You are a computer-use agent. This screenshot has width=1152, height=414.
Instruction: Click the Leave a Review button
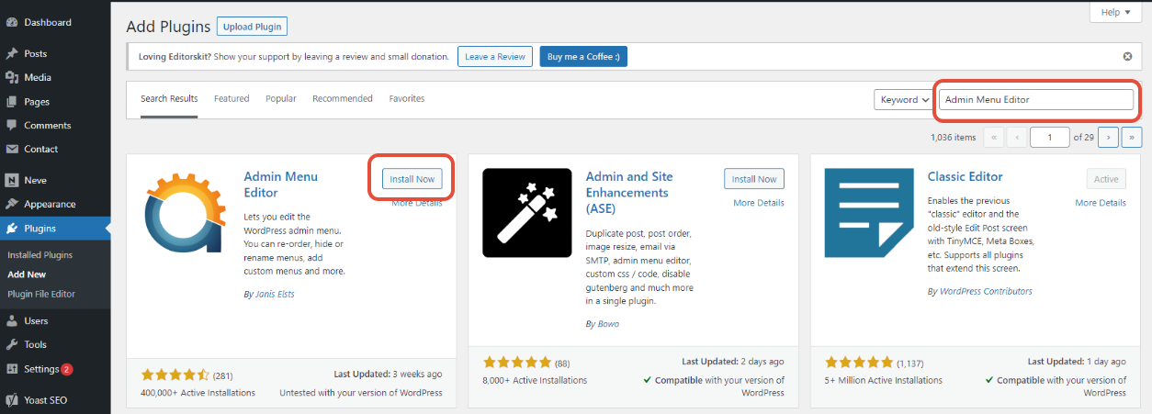[x=495, y=57]
